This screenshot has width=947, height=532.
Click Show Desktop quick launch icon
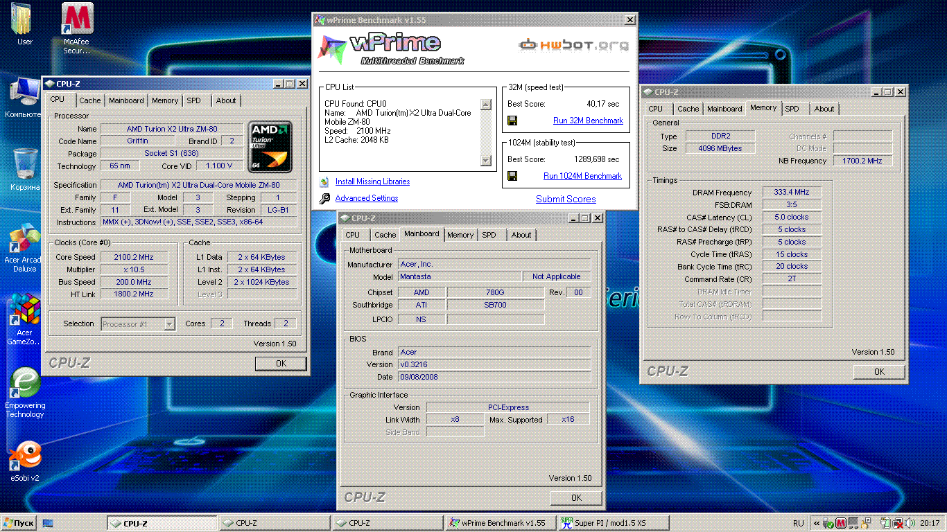(48, 523)
